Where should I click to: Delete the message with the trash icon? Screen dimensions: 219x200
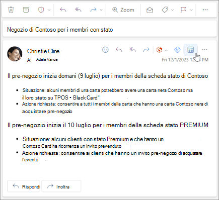tap(11, 10)
